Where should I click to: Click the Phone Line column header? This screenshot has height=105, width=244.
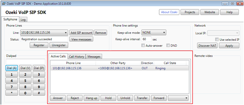[x=73, y=63]
